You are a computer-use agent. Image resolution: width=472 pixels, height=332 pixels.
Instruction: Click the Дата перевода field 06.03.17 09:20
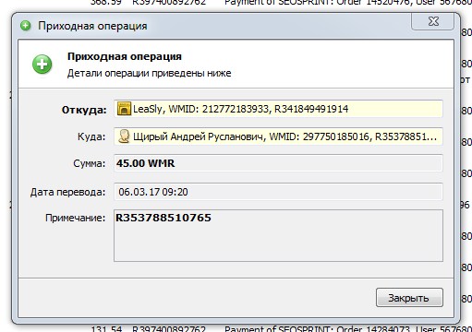278,192
